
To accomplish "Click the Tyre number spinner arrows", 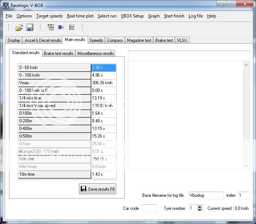I will coord(200,208).
